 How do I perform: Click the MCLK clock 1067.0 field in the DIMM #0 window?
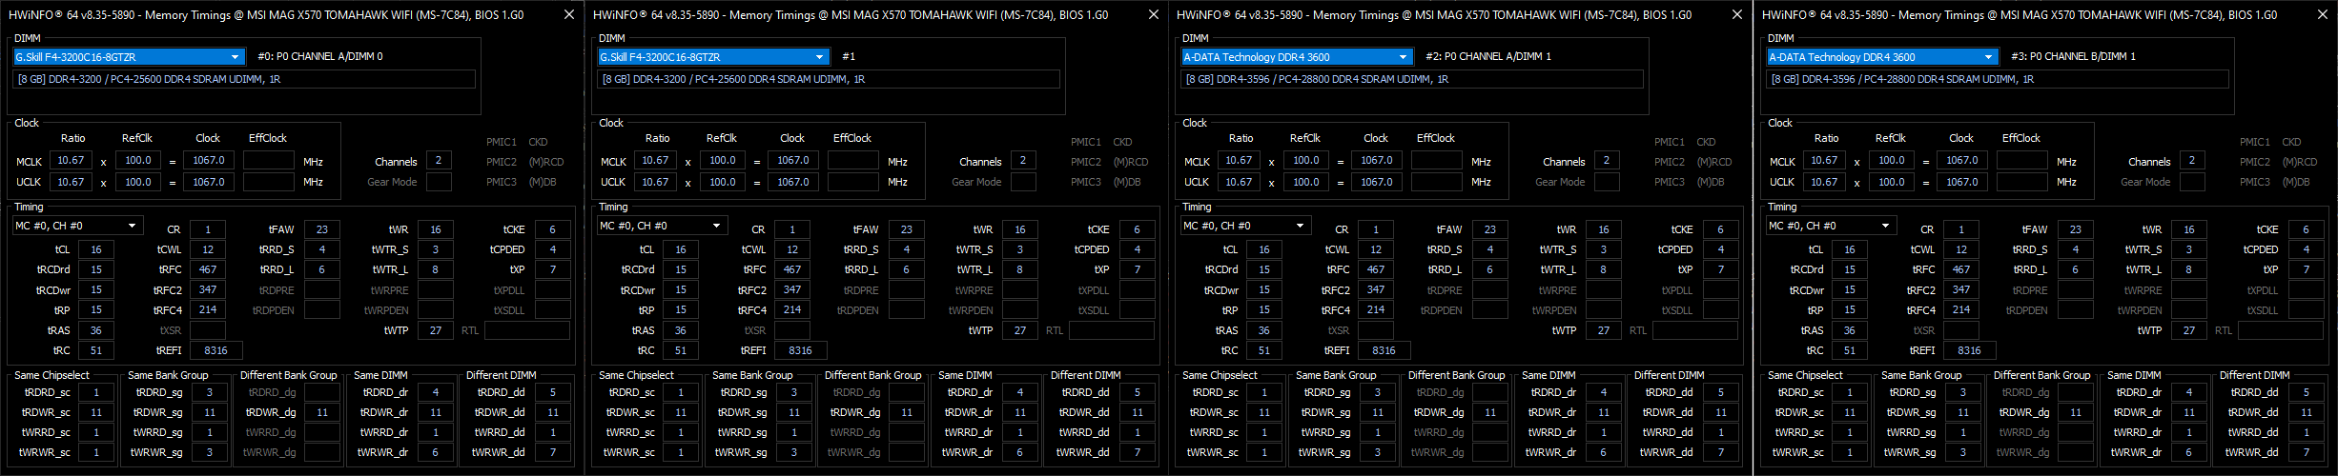coord(209,161)
